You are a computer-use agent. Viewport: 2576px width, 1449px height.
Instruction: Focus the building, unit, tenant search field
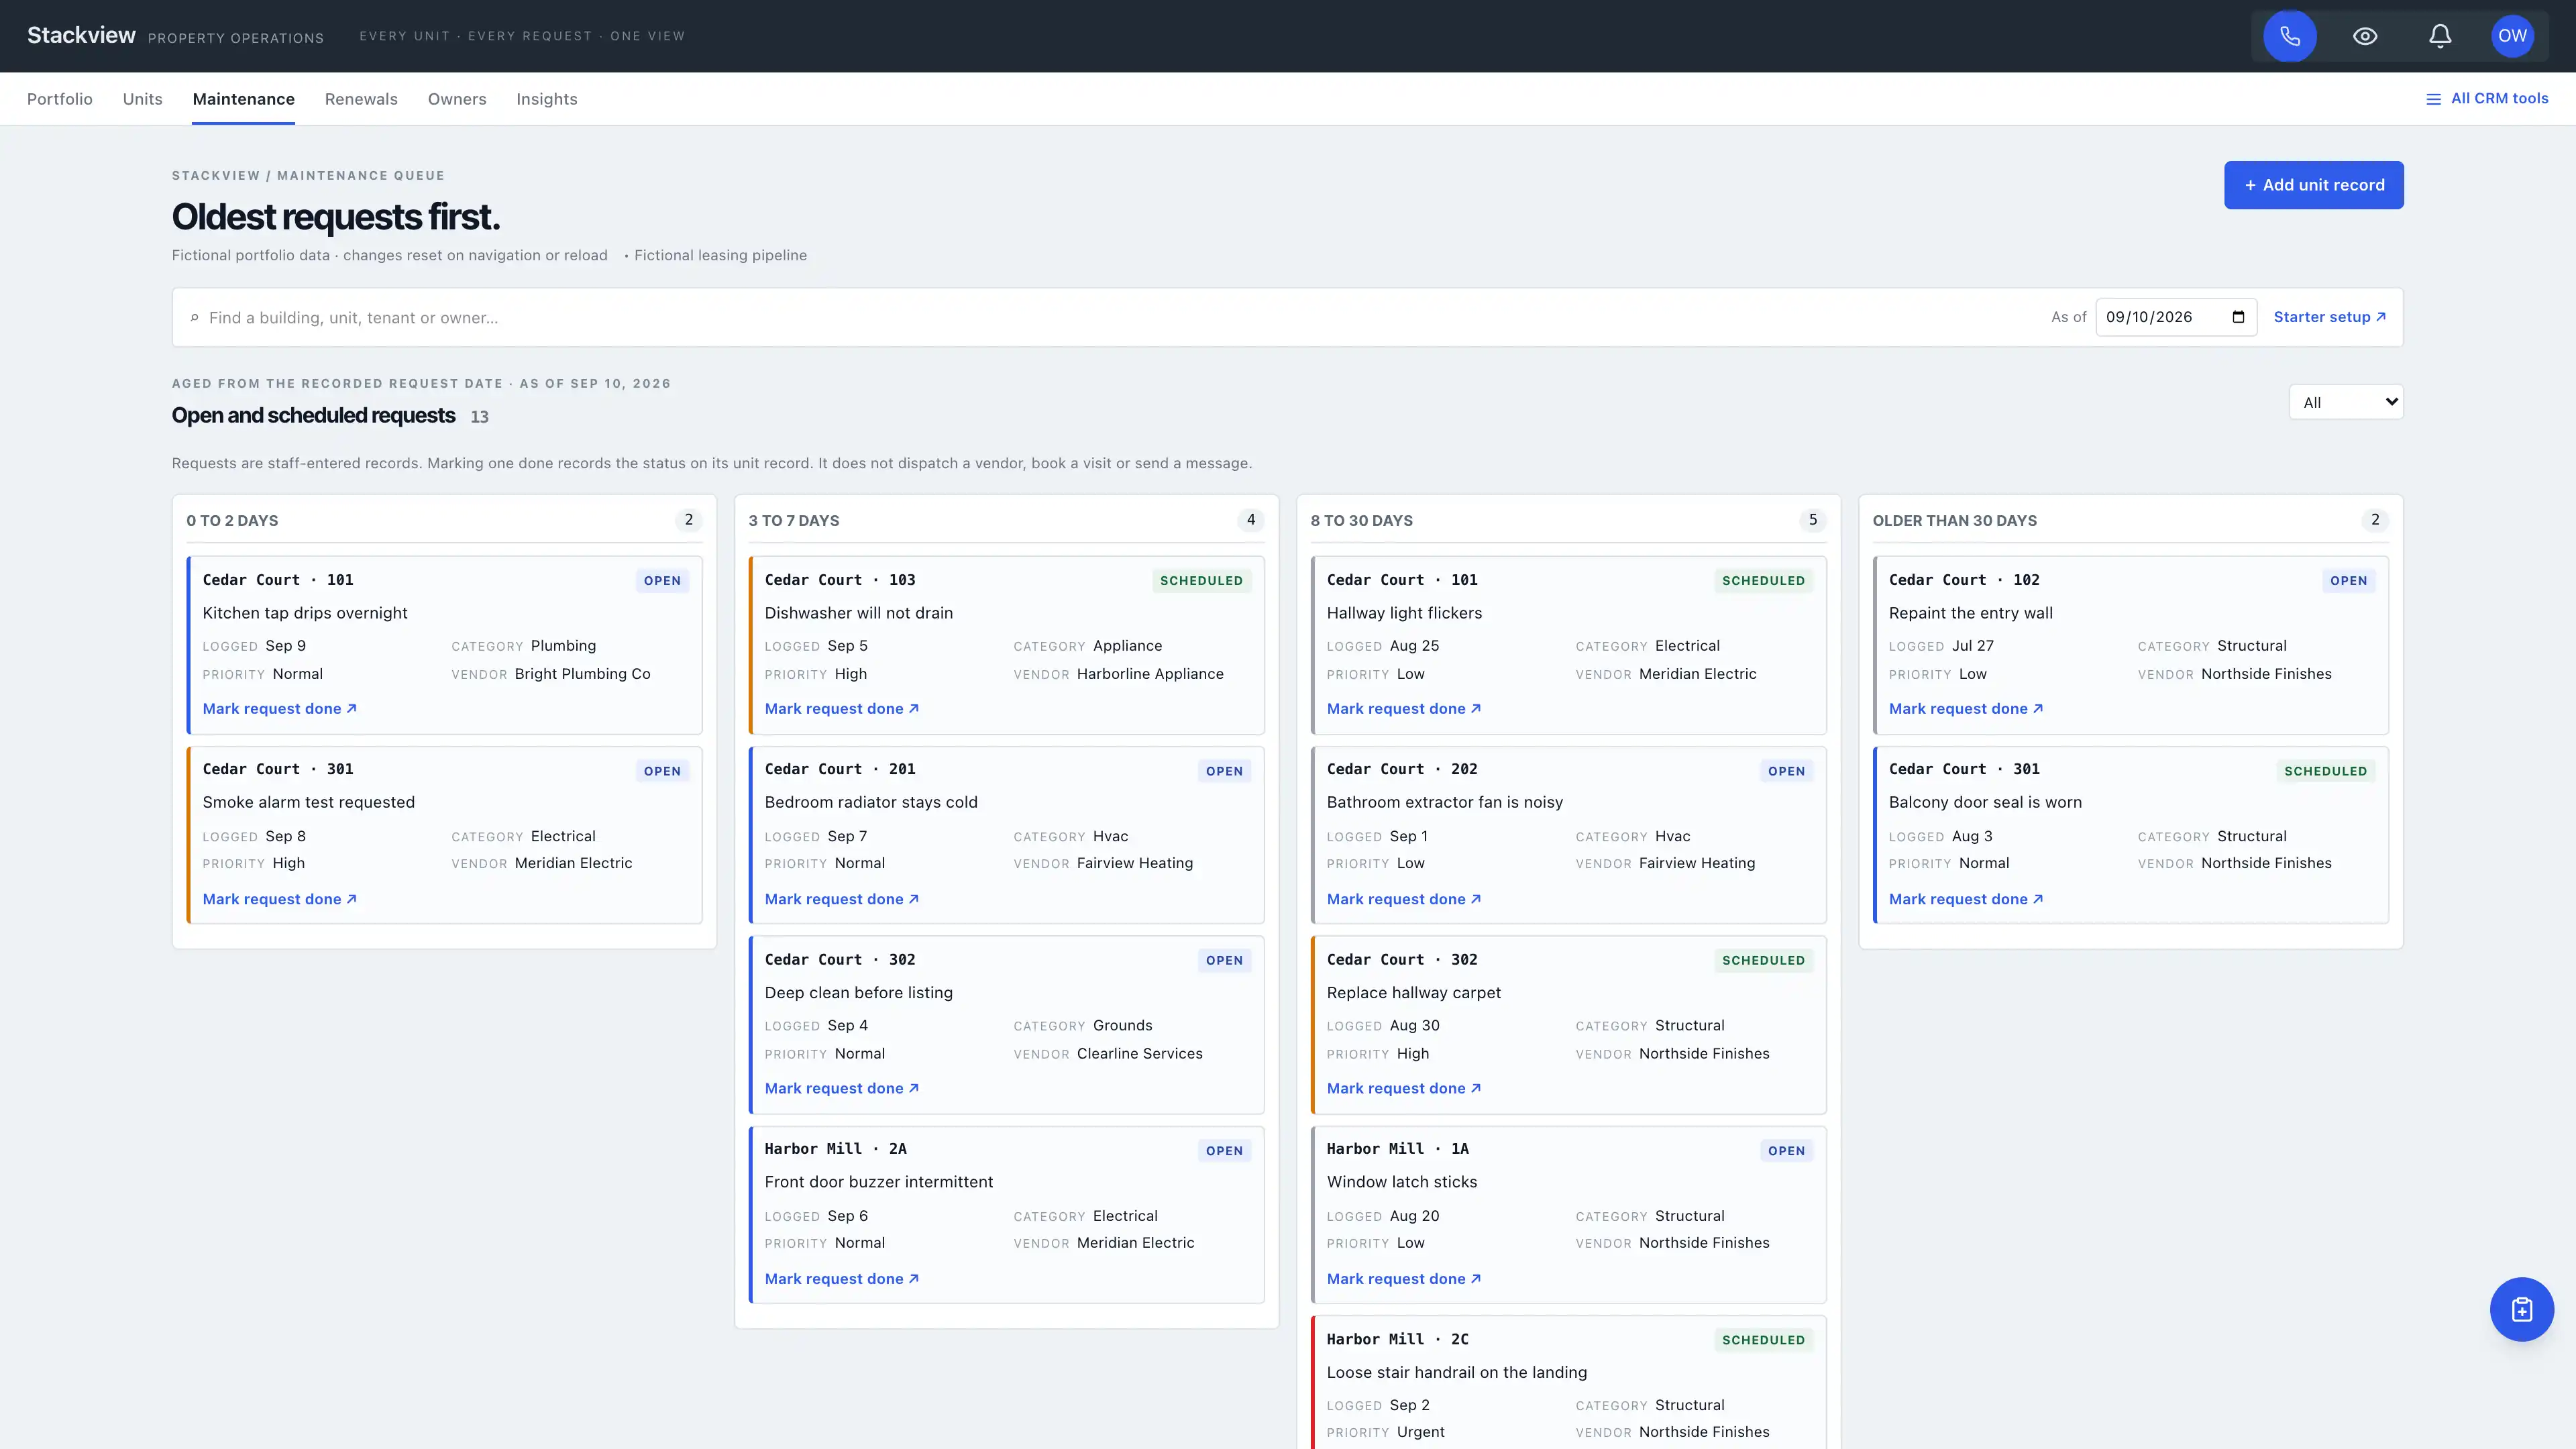coord(1120,318)
